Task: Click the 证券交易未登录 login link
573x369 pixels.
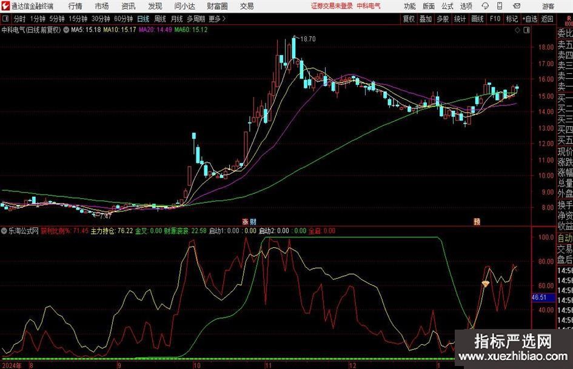Action: tap(332, 6)
